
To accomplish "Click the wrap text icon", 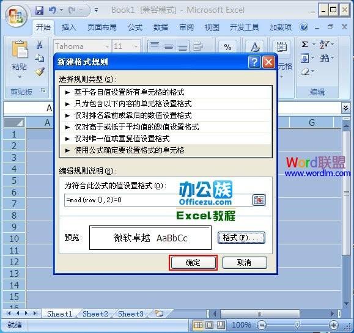I will pyautogui.click(x=198, y=46).
